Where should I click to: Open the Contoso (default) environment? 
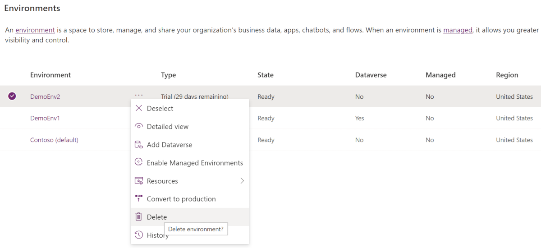(54, 140)
